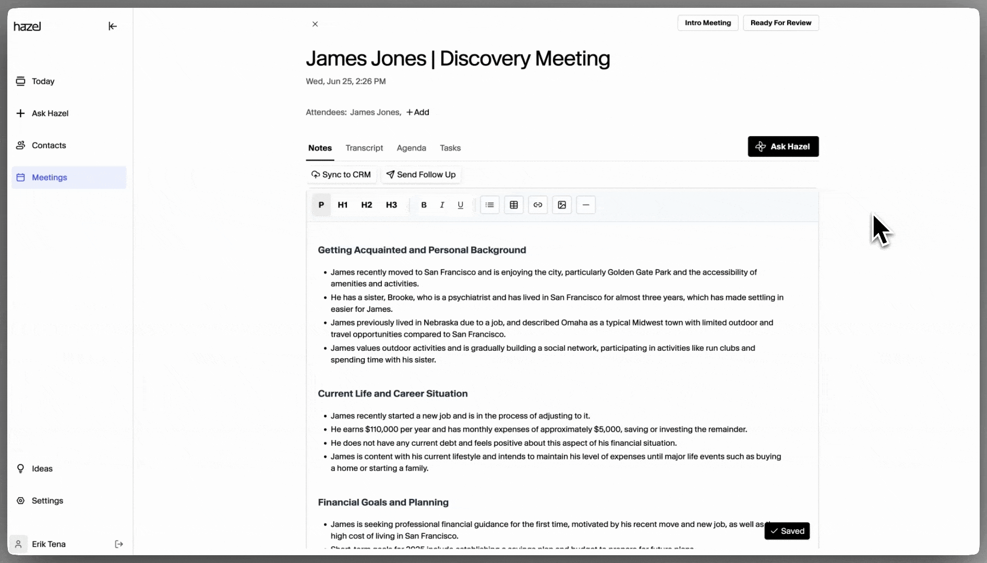Viewport: 987px width, 563px height.
Task: Apply the H2 heading style
Action: (367, 205)
